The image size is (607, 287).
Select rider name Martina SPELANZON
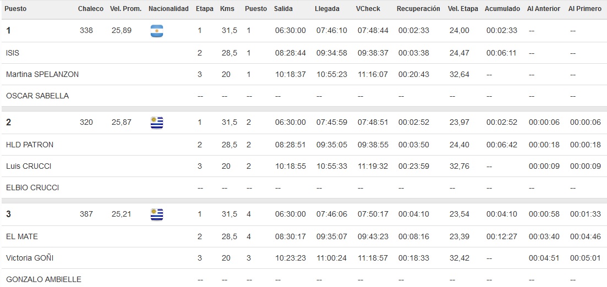[x=42, y=74]
